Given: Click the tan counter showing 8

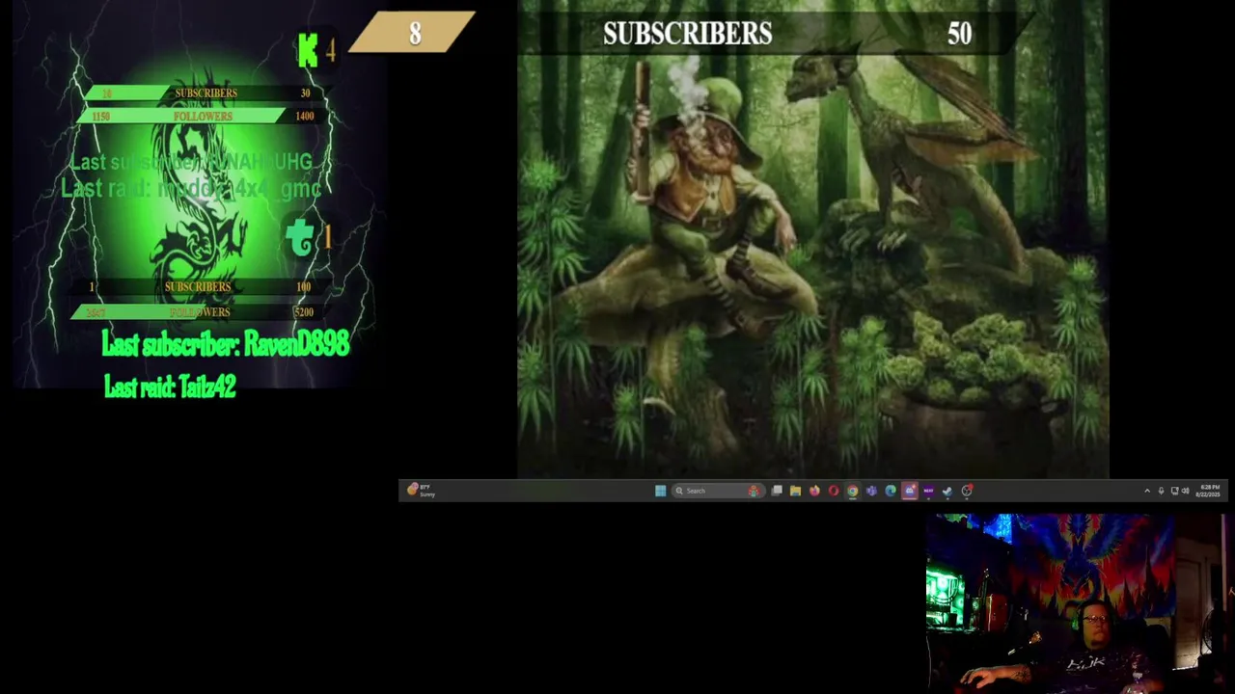Looking at the screenshot, I should [x=413, y=34].
